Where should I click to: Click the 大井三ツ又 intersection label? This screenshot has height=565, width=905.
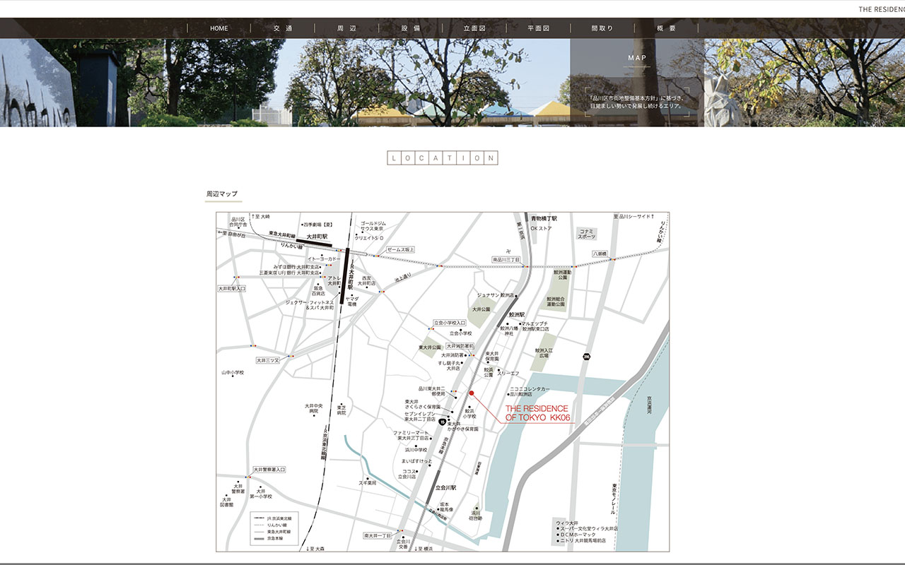click(268, 360)
